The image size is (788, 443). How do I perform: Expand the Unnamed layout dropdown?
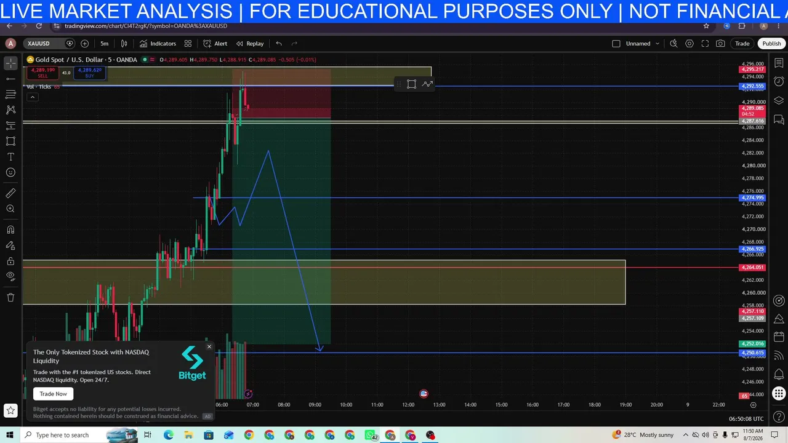(x=642, y=44)
